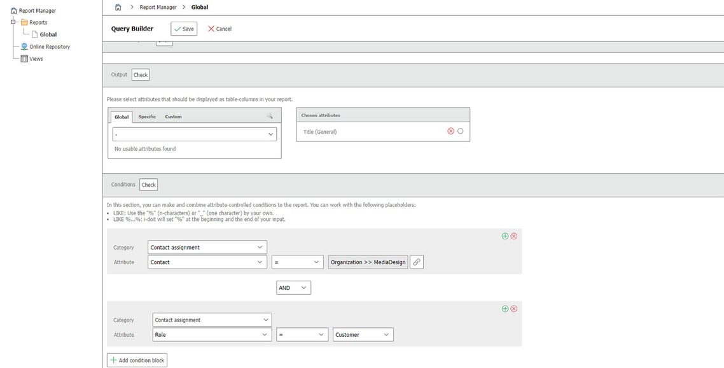This screenshot has width=724, height=368.
Task: Click the Report Manager house icon in tree
Action: click(x=14, y=11)
